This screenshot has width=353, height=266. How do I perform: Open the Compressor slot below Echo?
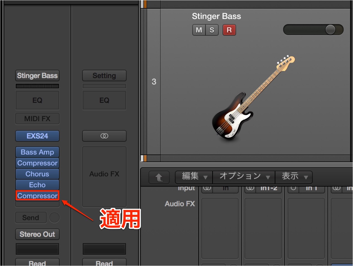point(37,196)
